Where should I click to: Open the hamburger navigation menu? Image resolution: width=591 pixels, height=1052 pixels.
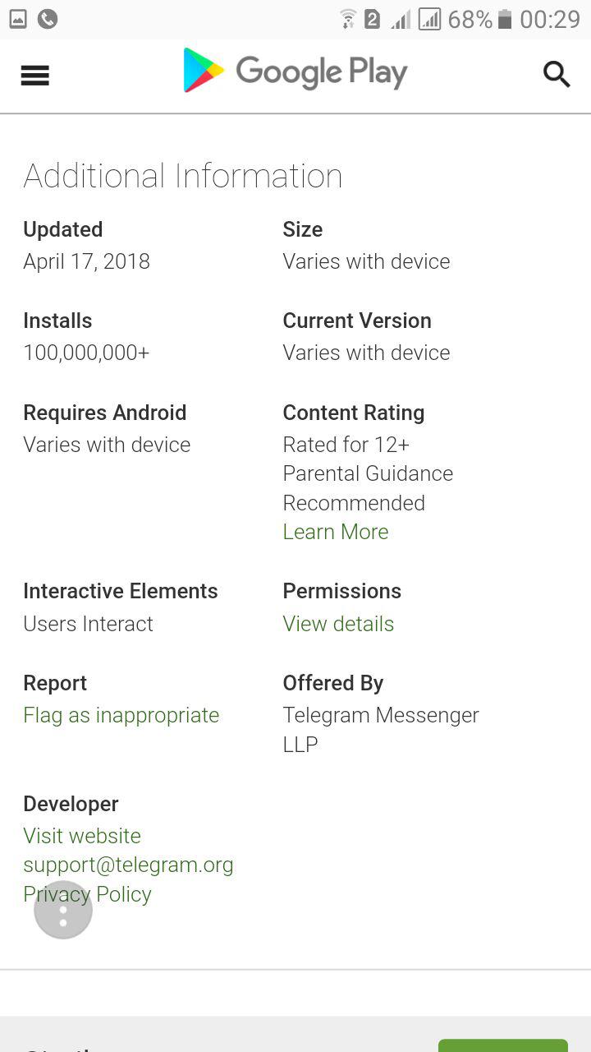34,76
